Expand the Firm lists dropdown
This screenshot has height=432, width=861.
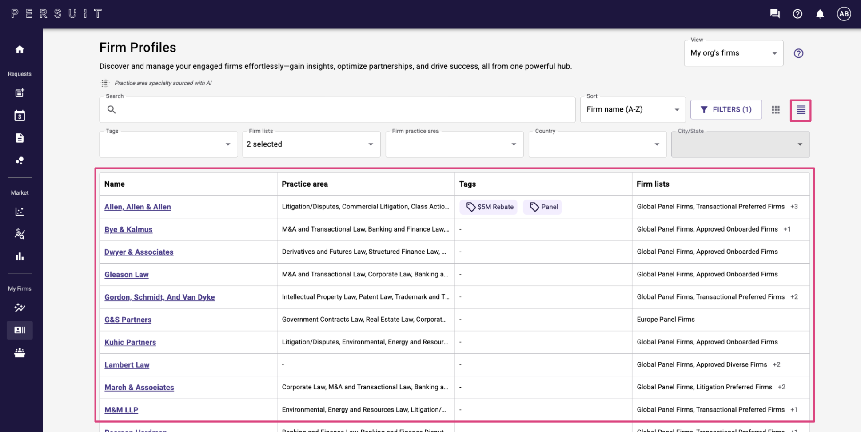[x=311, y=144]
